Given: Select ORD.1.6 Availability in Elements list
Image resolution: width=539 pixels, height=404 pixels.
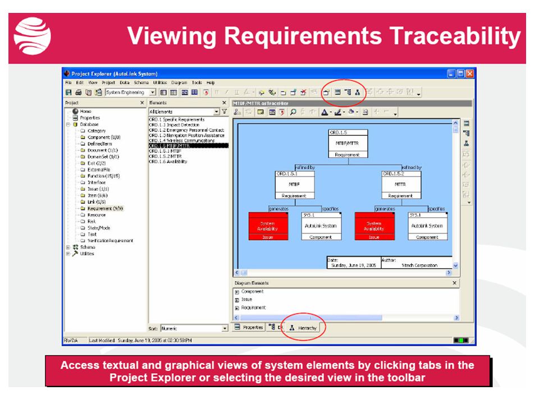Looking at the screenshot, I should pos(168,162).
